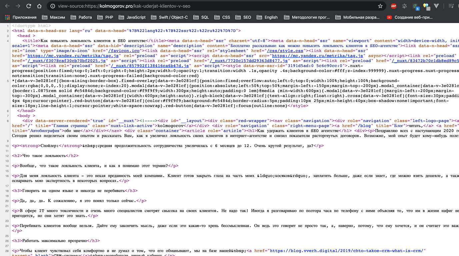Image resolution: width=459 pixels, height=256 pixels.
Task: Follow the blog.vverh.digital CRM link
Action: tap(346, 251)
